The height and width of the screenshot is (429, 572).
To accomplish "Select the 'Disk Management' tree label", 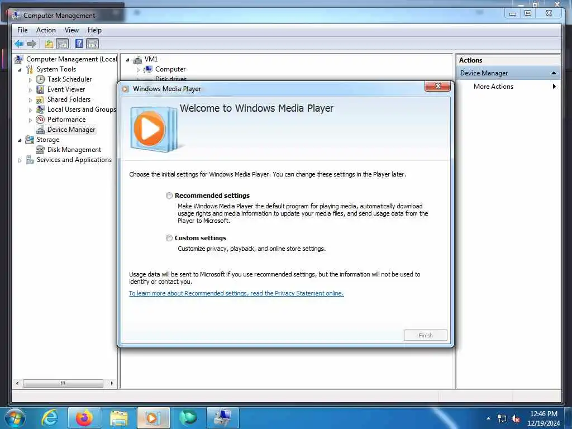I will pyautogui.click(x=74, y=150).
